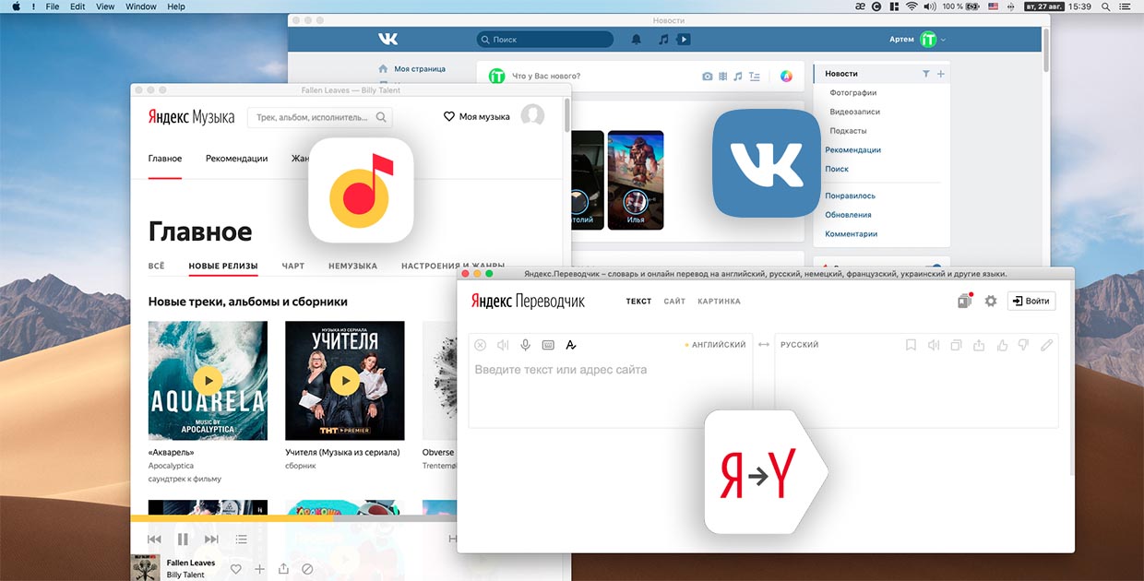Open VK notifications bell icon
1144x581 pixels.
[636, 40]
